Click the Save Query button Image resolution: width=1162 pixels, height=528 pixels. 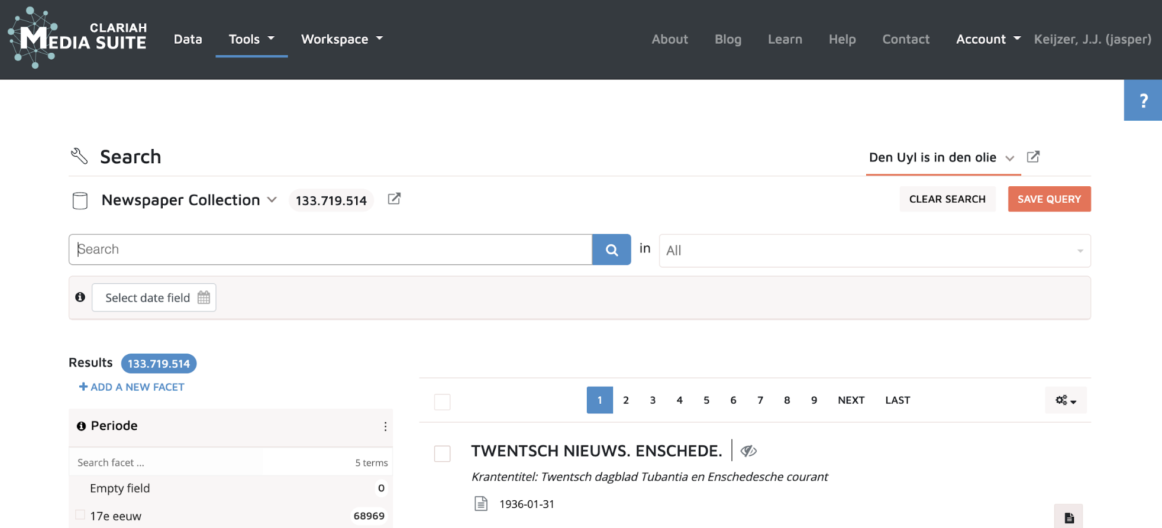coord(1049,199)
